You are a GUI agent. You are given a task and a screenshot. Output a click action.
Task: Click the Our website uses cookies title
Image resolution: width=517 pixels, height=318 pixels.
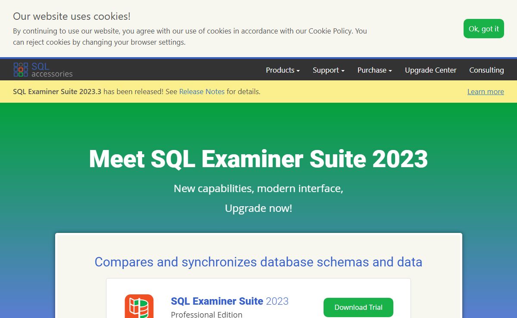(72, 16)
